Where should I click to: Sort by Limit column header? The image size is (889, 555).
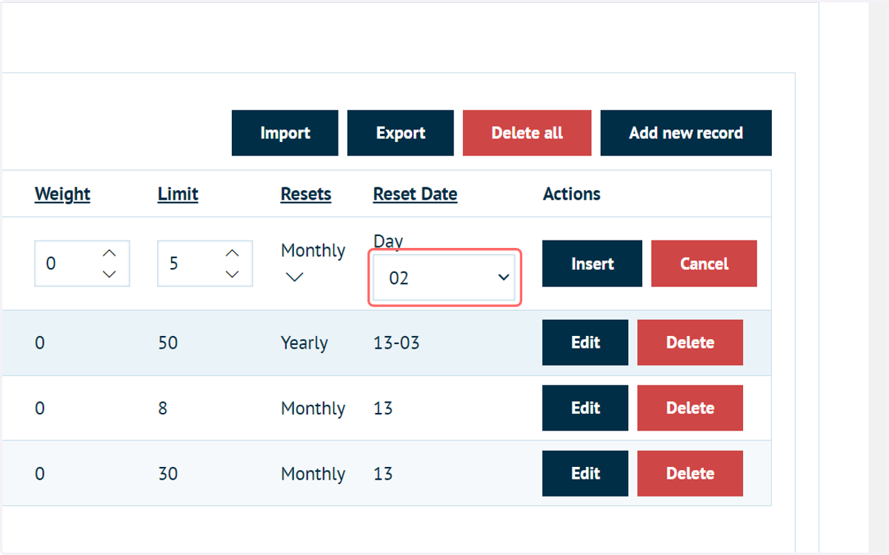[178, 194]
